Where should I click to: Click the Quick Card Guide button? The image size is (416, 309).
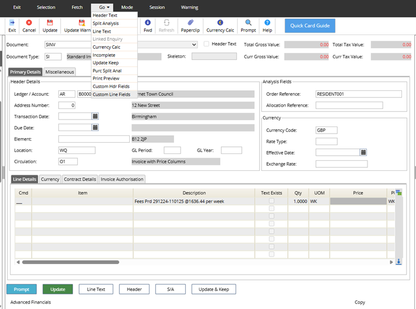coord(310,26)
